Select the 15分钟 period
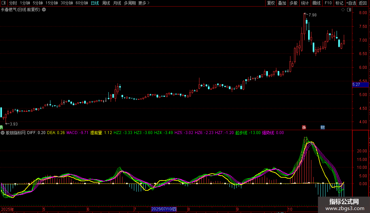 tap(52, 3)
